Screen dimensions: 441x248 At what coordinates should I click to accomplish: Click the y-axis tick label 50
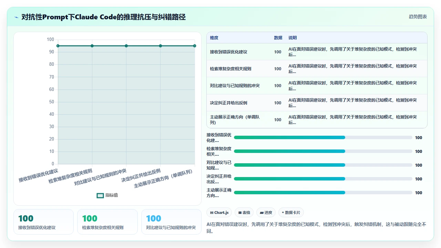tap(51, 102)
